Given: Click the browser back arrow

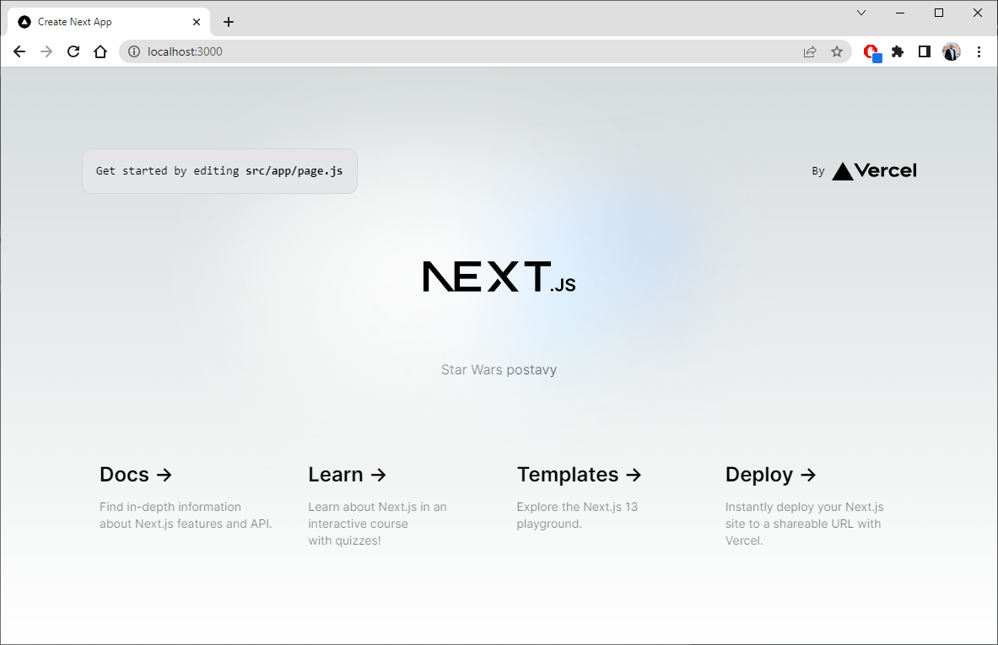Looking at the screenshot, I should (19, 51).
